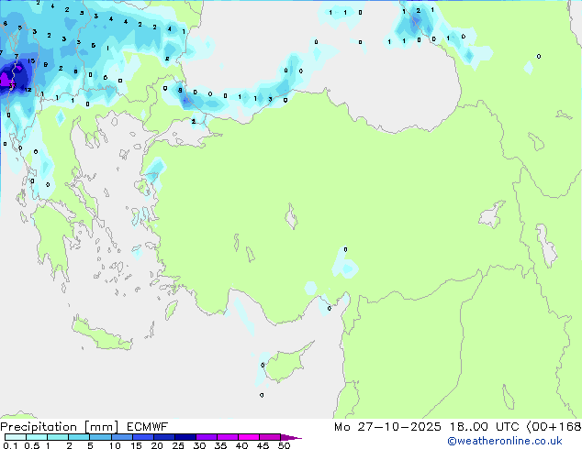
Task: Select the 5–10 mm legend swatch
Action: click(x=100, y=437)
